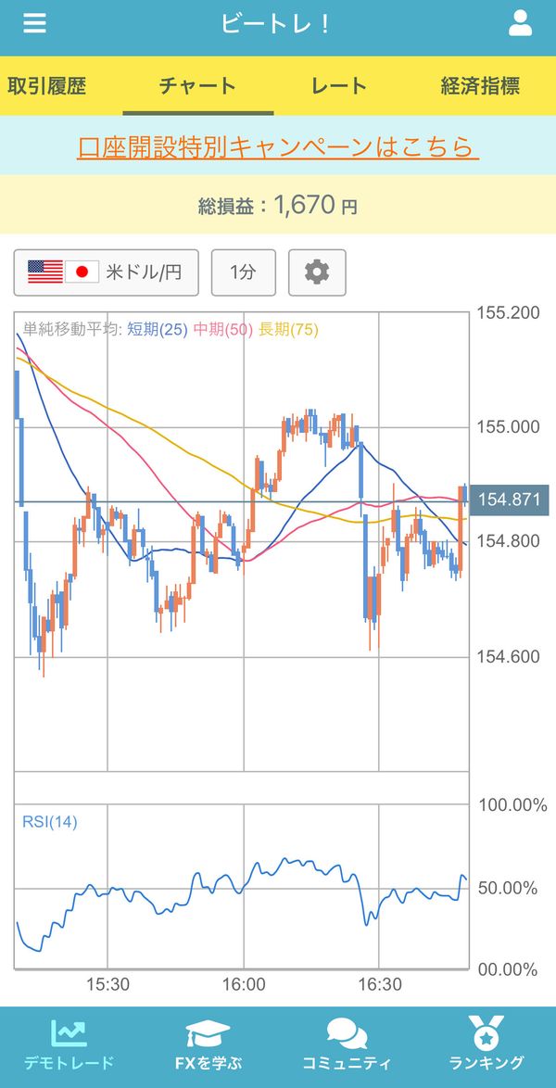
Task: Open ランキング medal icon
Action: pyautogui.click(x=486, y=1032)
